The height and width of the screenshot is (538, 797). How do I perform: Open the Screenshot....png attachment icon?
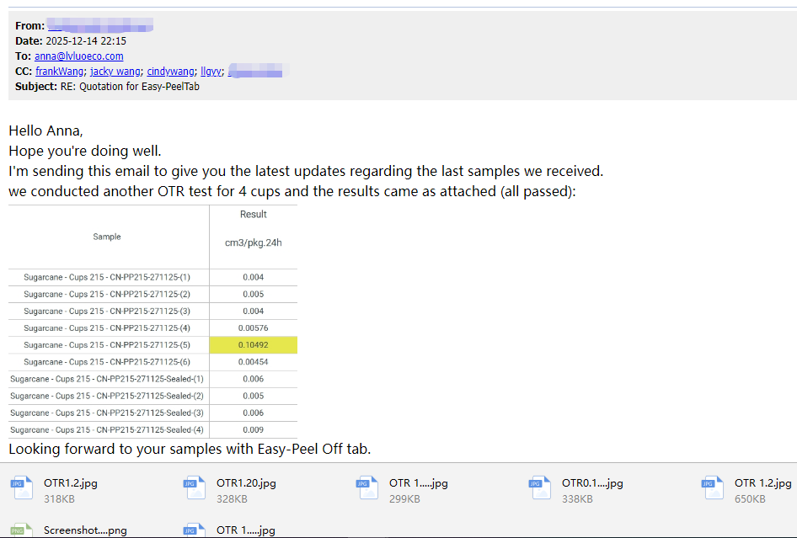(20, 530)
